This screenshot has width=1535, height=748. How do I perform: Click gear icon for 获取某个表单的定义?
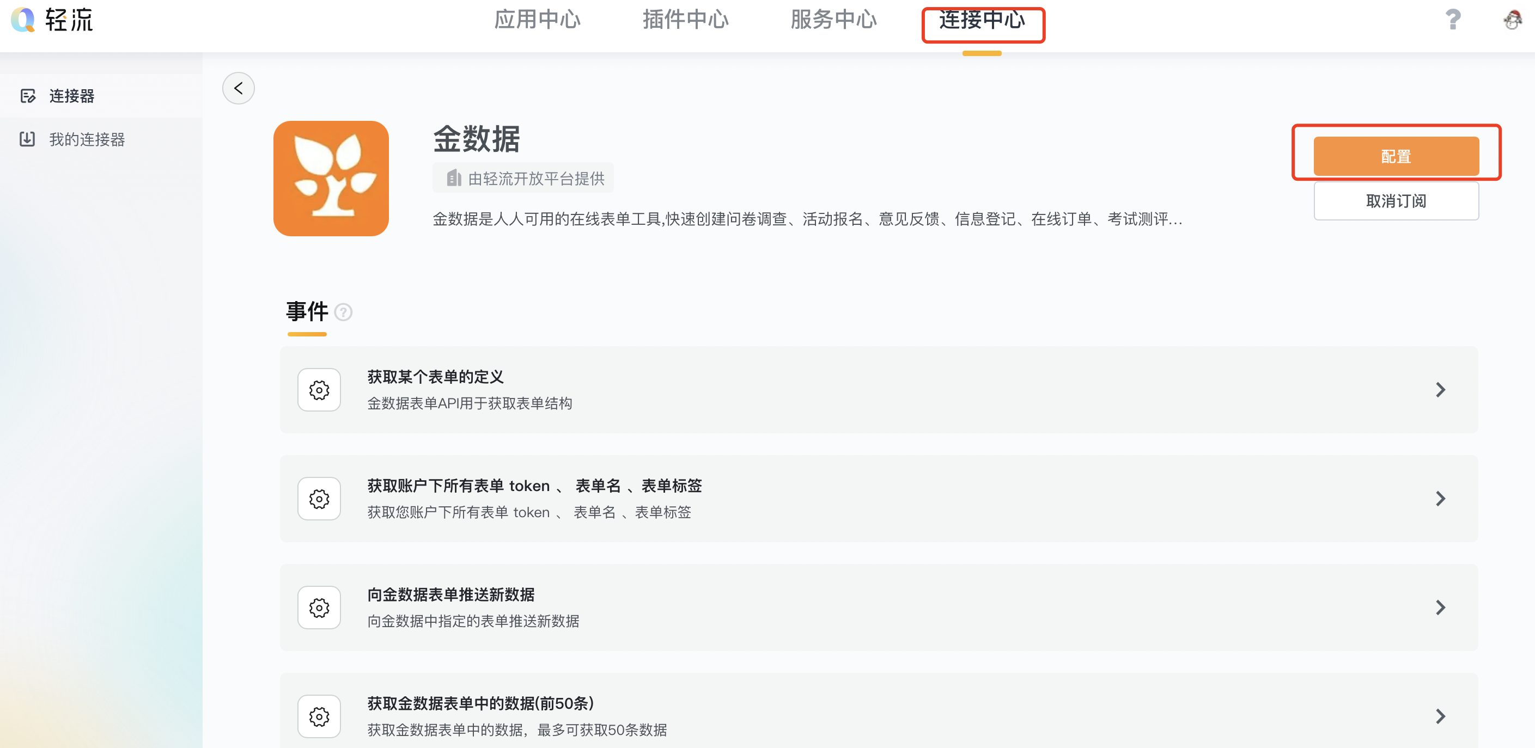tap(319, 390)
